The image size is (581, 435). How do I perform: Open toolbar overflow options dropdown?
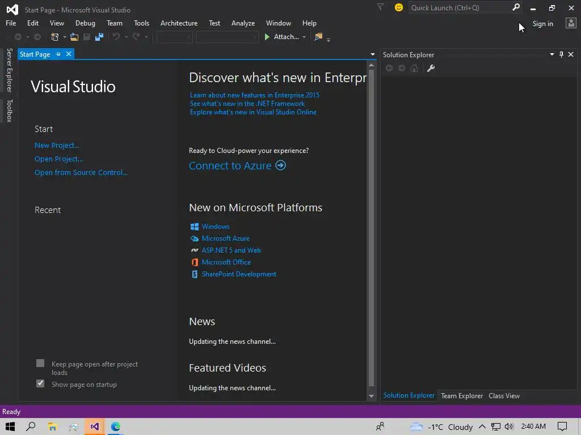point(329,39)
